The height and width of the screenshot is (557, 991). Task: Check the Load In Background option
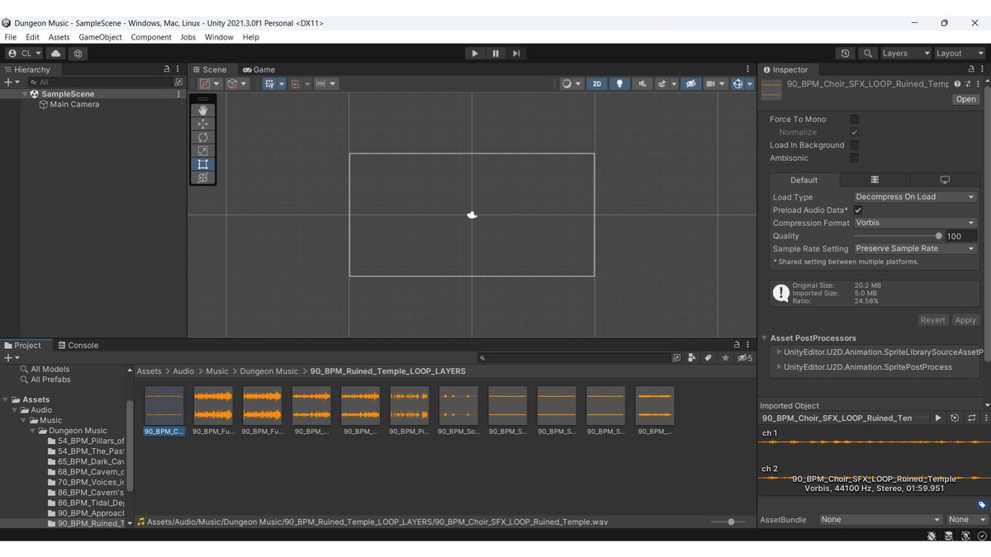(854, 145)
